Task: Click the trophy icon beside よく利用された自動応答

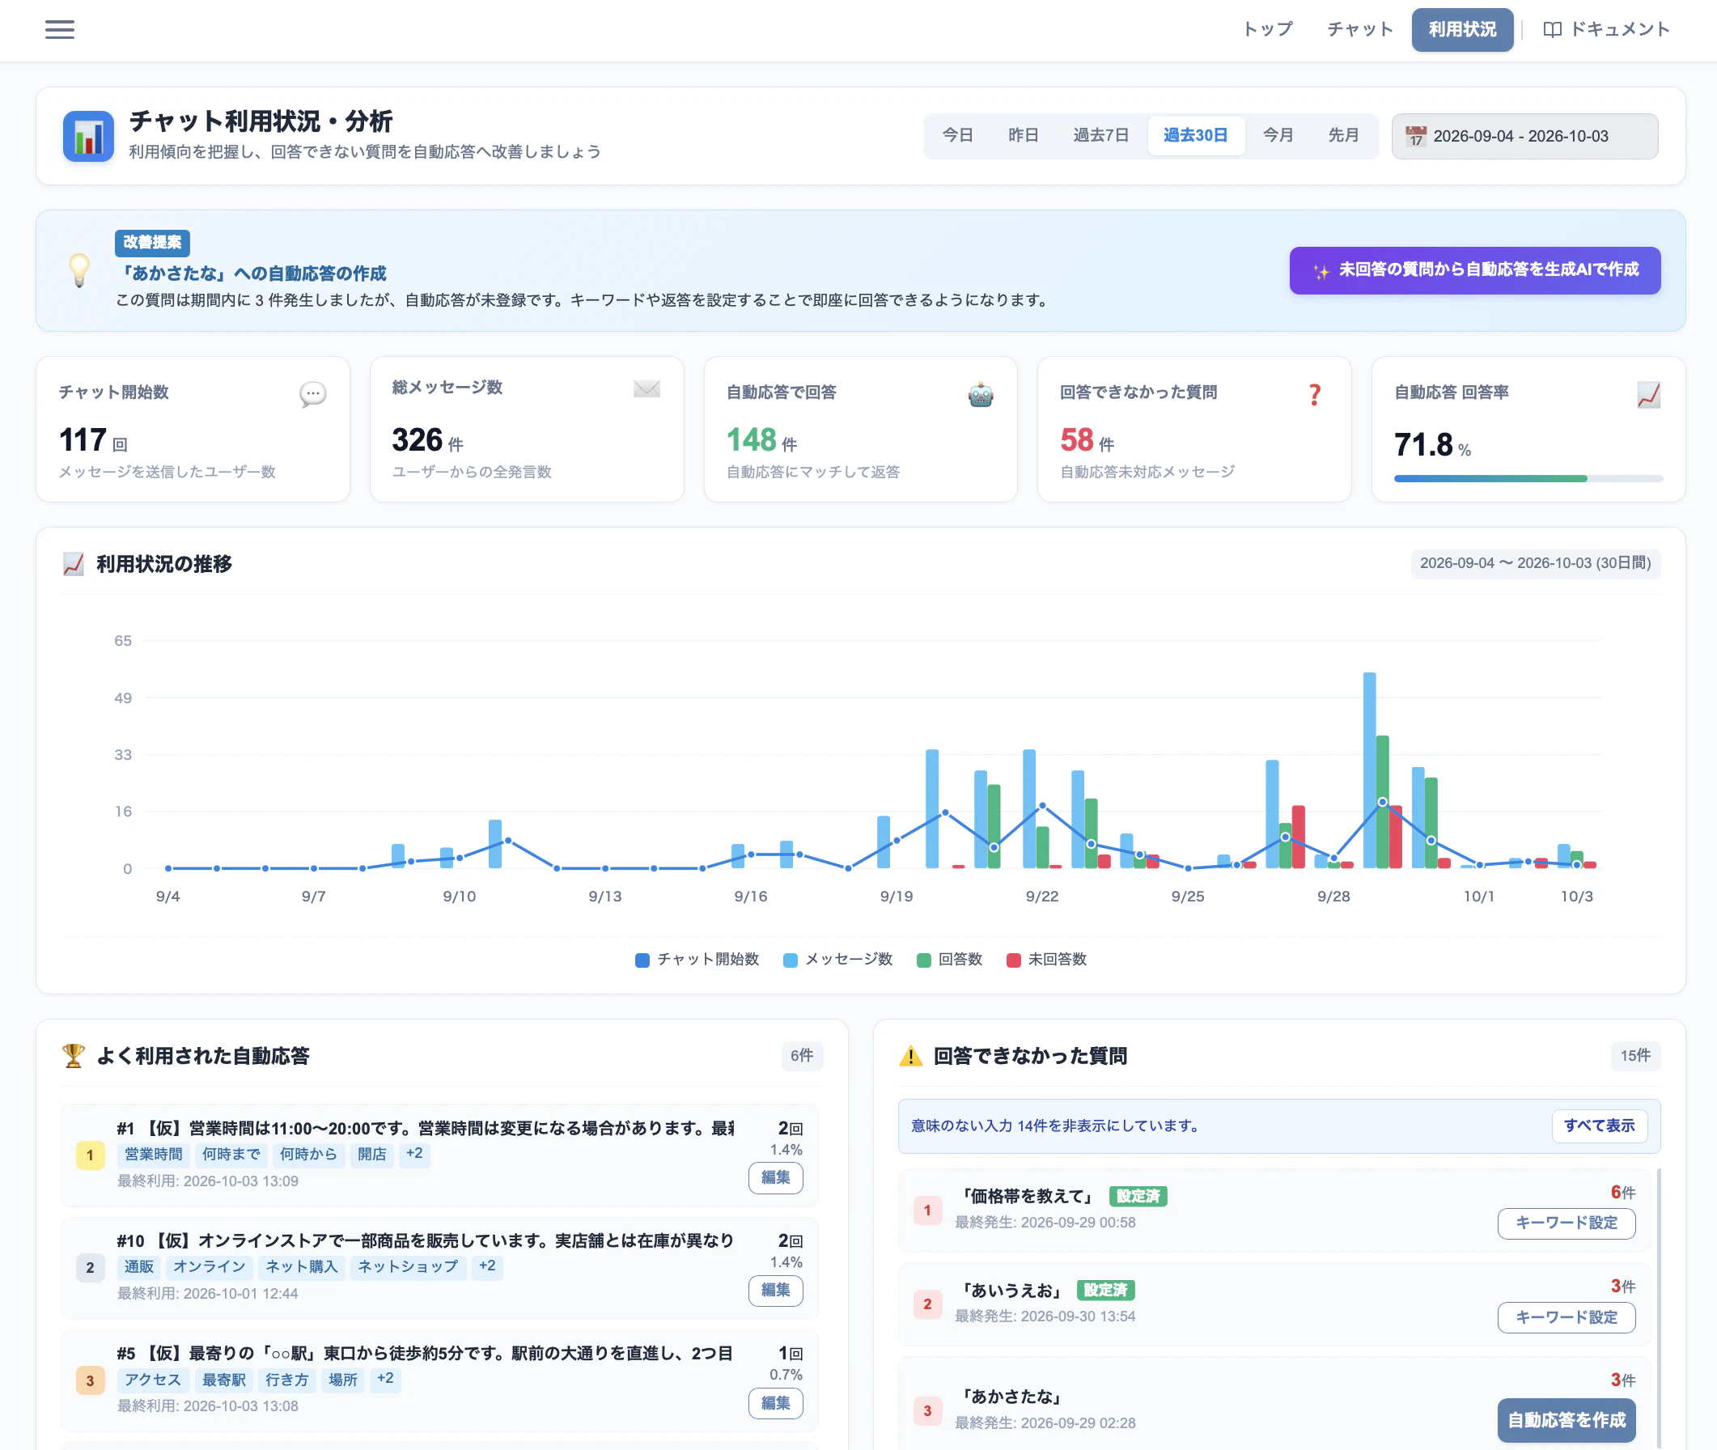Action: (x=73, y=1055)
